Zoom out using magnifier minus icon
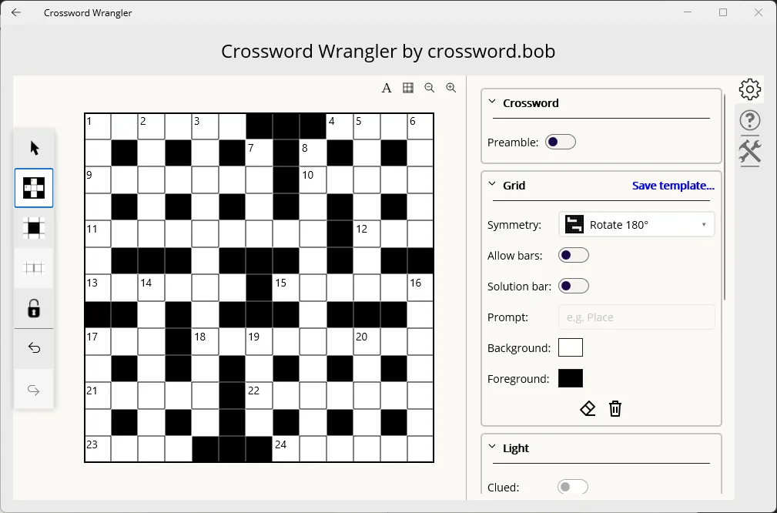The width and height of the screenshot is (777, 513). click(x=430, y=88)
